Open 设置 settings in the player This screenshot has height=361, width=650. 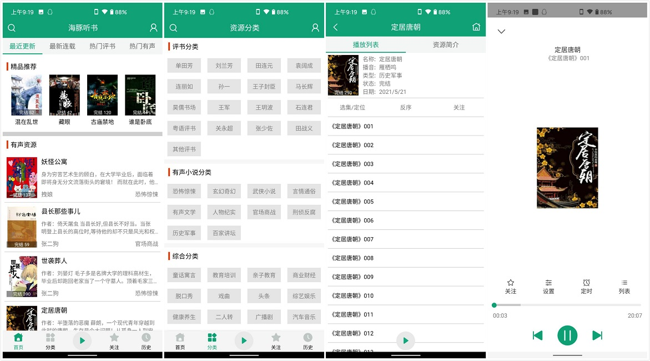tap(548, 286)
